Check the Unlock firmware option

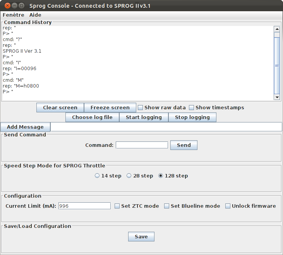coord(228,206)
